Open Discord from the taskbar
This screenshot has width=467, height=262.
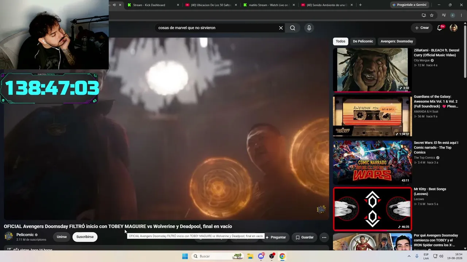[261, 256]
